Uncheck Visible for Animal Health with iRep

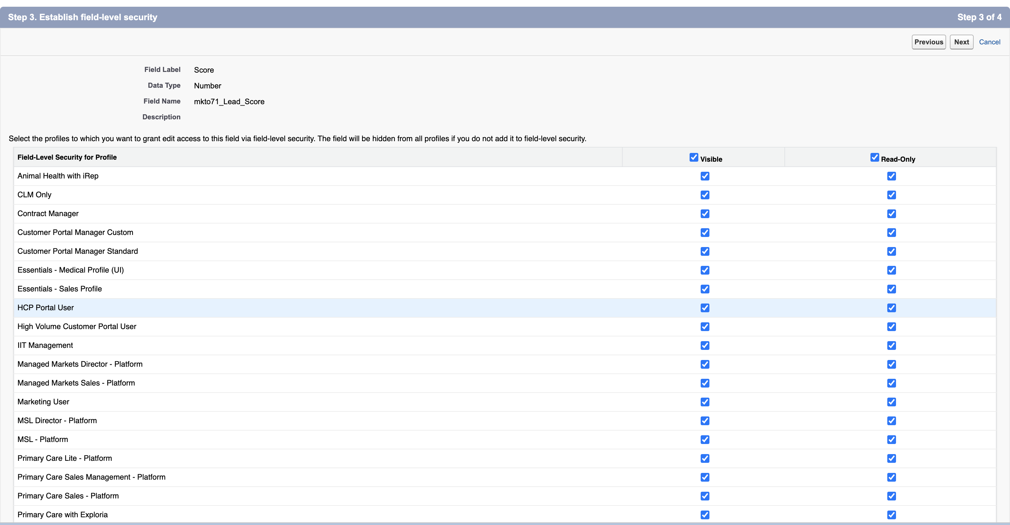tap(705, 176)
